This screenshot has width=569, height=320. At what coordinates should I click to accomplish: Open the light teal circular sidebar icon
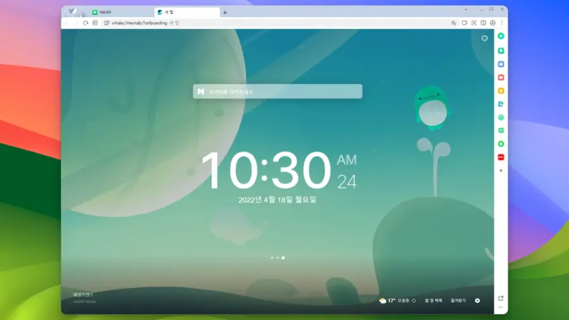(501, 118)
